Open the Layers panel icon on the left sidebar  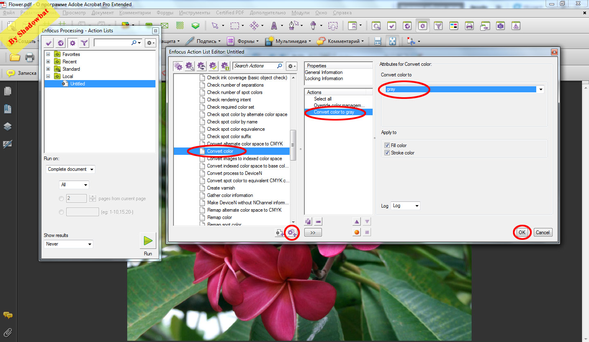[x=7, y=127]
